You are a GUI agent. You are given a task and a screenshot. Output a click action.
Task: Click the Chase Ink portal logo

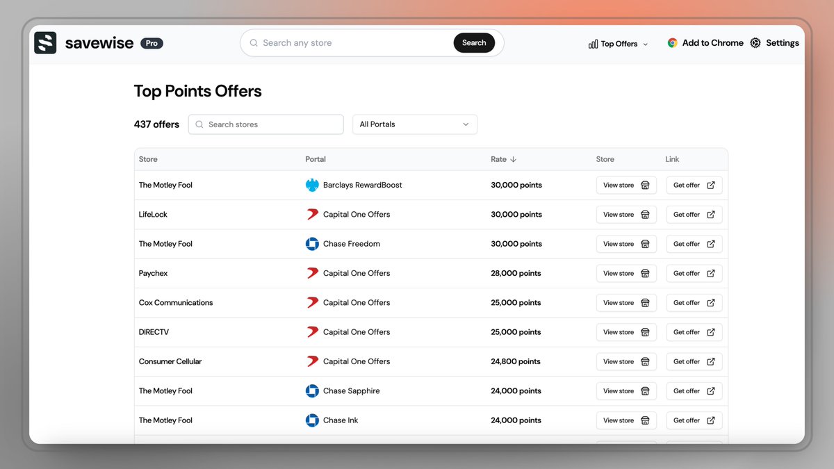coord(312,420)
